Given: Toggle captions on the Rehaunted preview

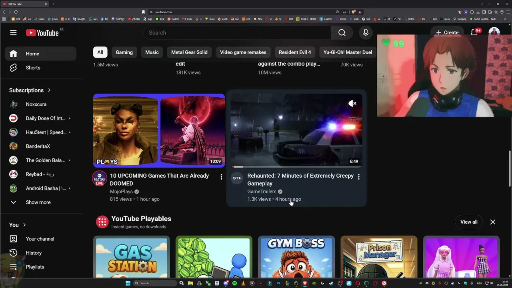Looking at the screenshot, I should point(352,120).
